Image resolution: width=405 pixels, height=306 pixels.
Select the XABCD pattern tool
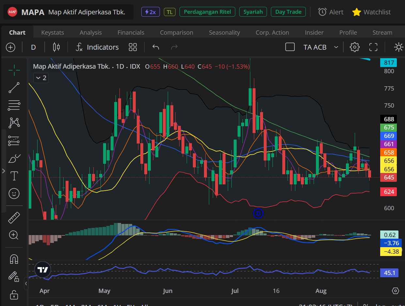point(14,123)
